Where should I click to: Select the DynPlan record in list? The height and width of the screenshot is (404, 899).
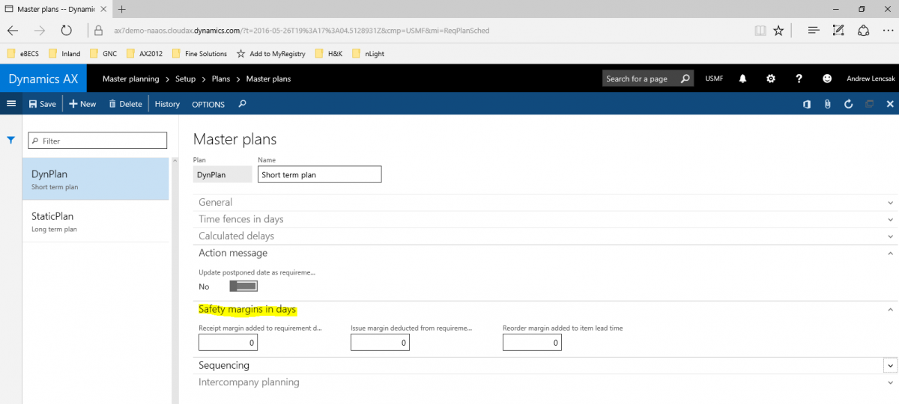coord(95,179)
